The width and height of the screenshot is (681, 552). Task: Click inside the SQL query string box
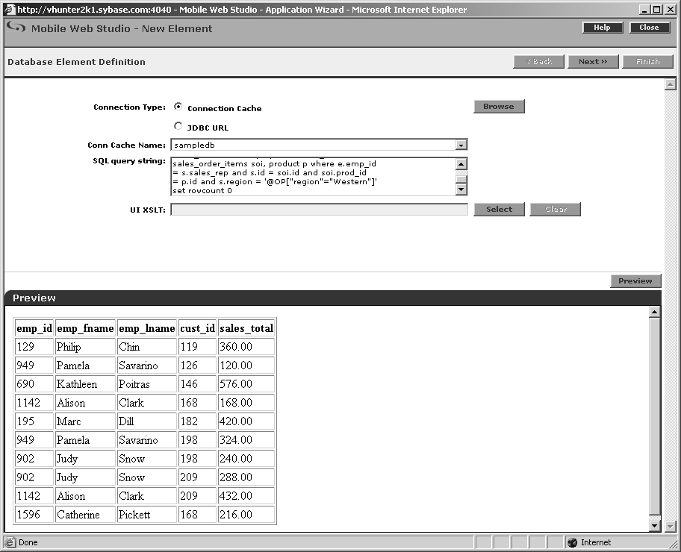[313, 177]
